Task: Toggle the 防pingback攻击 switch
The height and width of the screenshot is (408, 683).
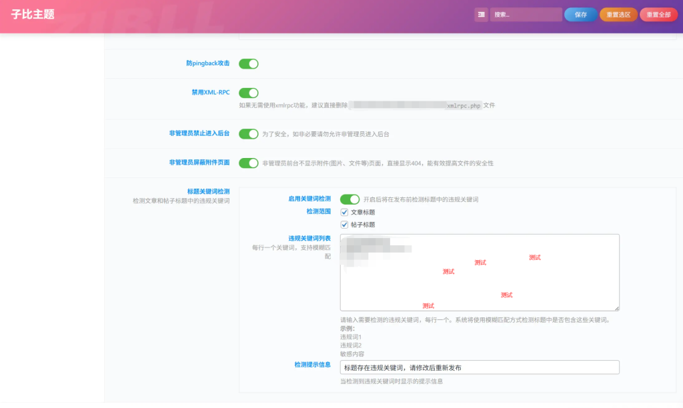Action: point(249,64)
